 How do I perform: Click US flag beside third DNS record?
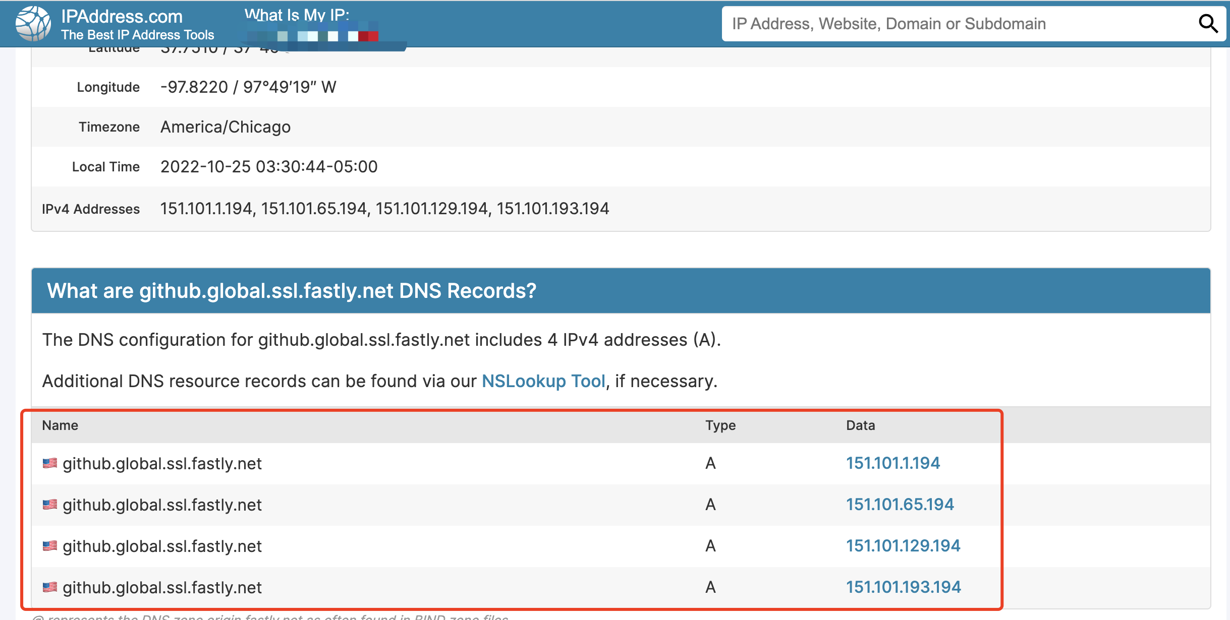49,546
